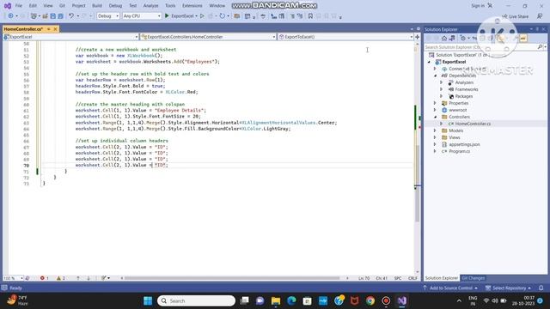Open the Debug menu

point(115,6)
